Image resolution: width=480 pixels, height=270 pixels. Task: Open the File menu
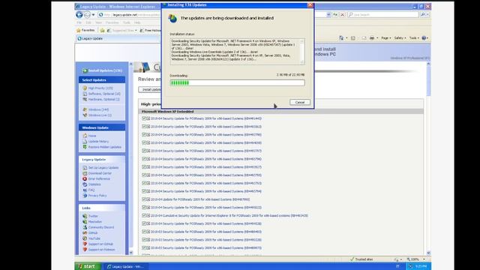click(79, 22)
